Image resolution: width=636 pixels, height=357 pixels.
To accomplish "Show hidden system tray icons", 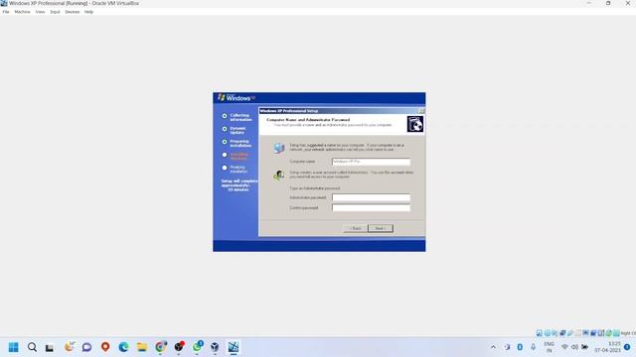I will [x=493, y=347].
